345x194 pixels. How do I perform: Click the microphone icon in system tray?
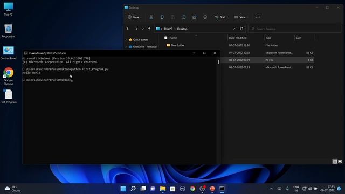(287, 189)
